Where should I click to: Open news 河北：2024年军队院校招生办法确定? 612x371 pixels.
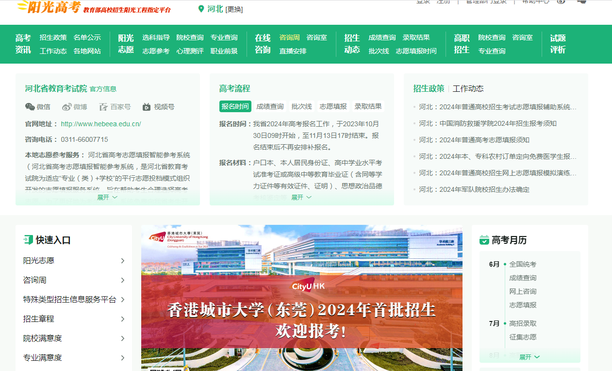(x=474, y=189)
